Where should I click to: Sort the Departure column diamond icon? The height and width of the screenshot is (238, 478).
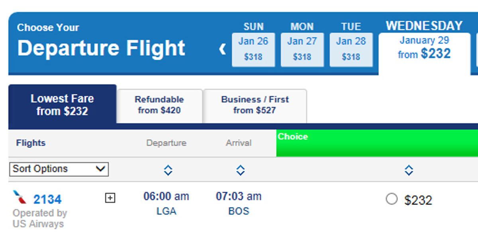click(x=168, y=170)
